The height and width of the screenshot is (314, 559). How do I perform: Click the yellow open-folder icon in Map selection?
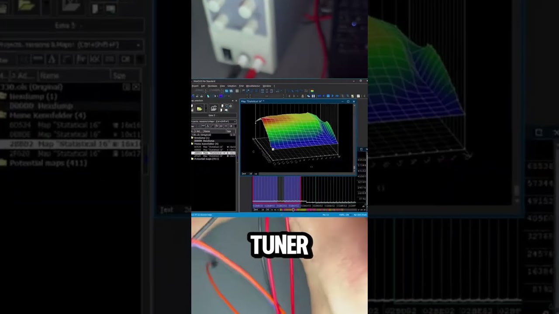(200, 108)
